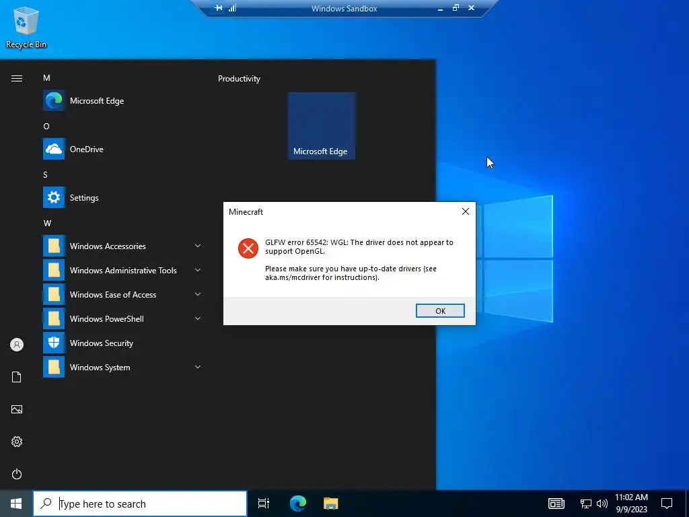Close the Minecraft error dialog

466,211
